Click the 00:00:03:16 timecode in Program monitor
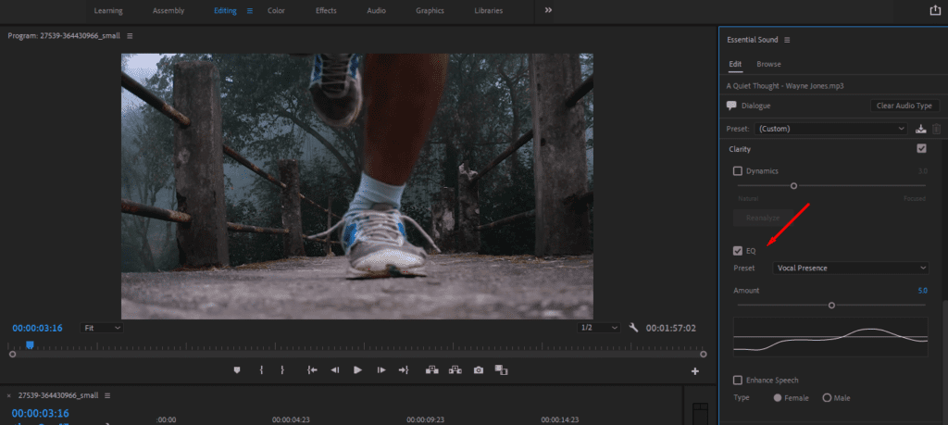The height and width of the screenshot is (425, 948). [37, 329]
